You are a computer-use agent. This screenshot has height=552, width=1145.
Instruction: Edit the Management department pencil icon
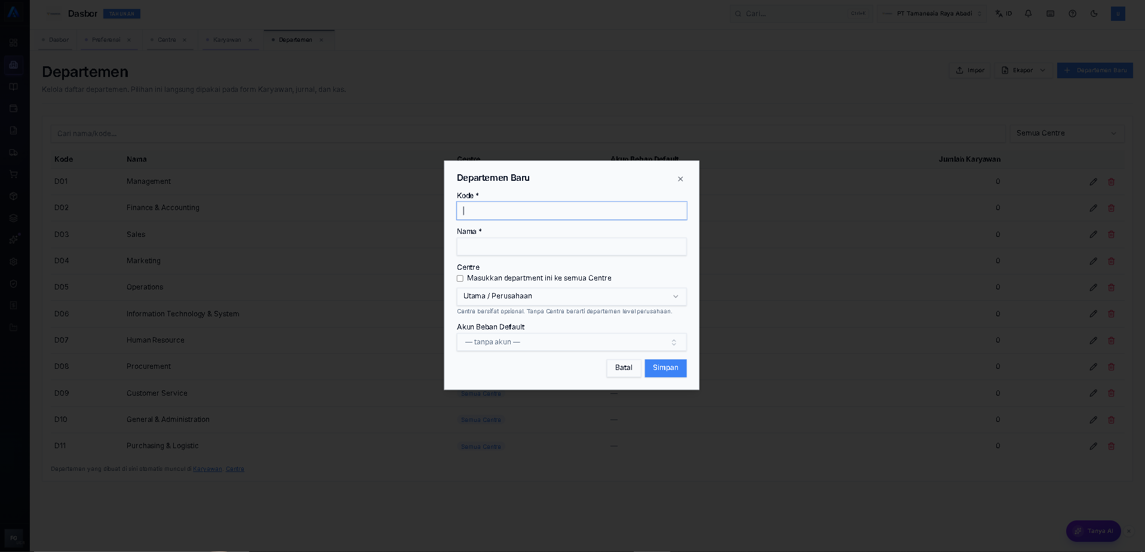coord(1093,181)
